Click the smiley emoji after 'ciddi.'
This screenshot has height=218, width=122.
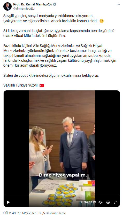pos(102,21)
